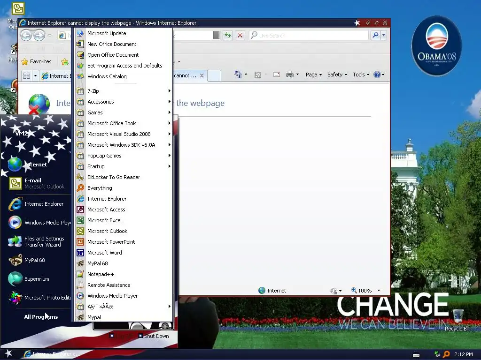
Task: Close the 'cannot …' tab with its X
Action: [202, 75]
